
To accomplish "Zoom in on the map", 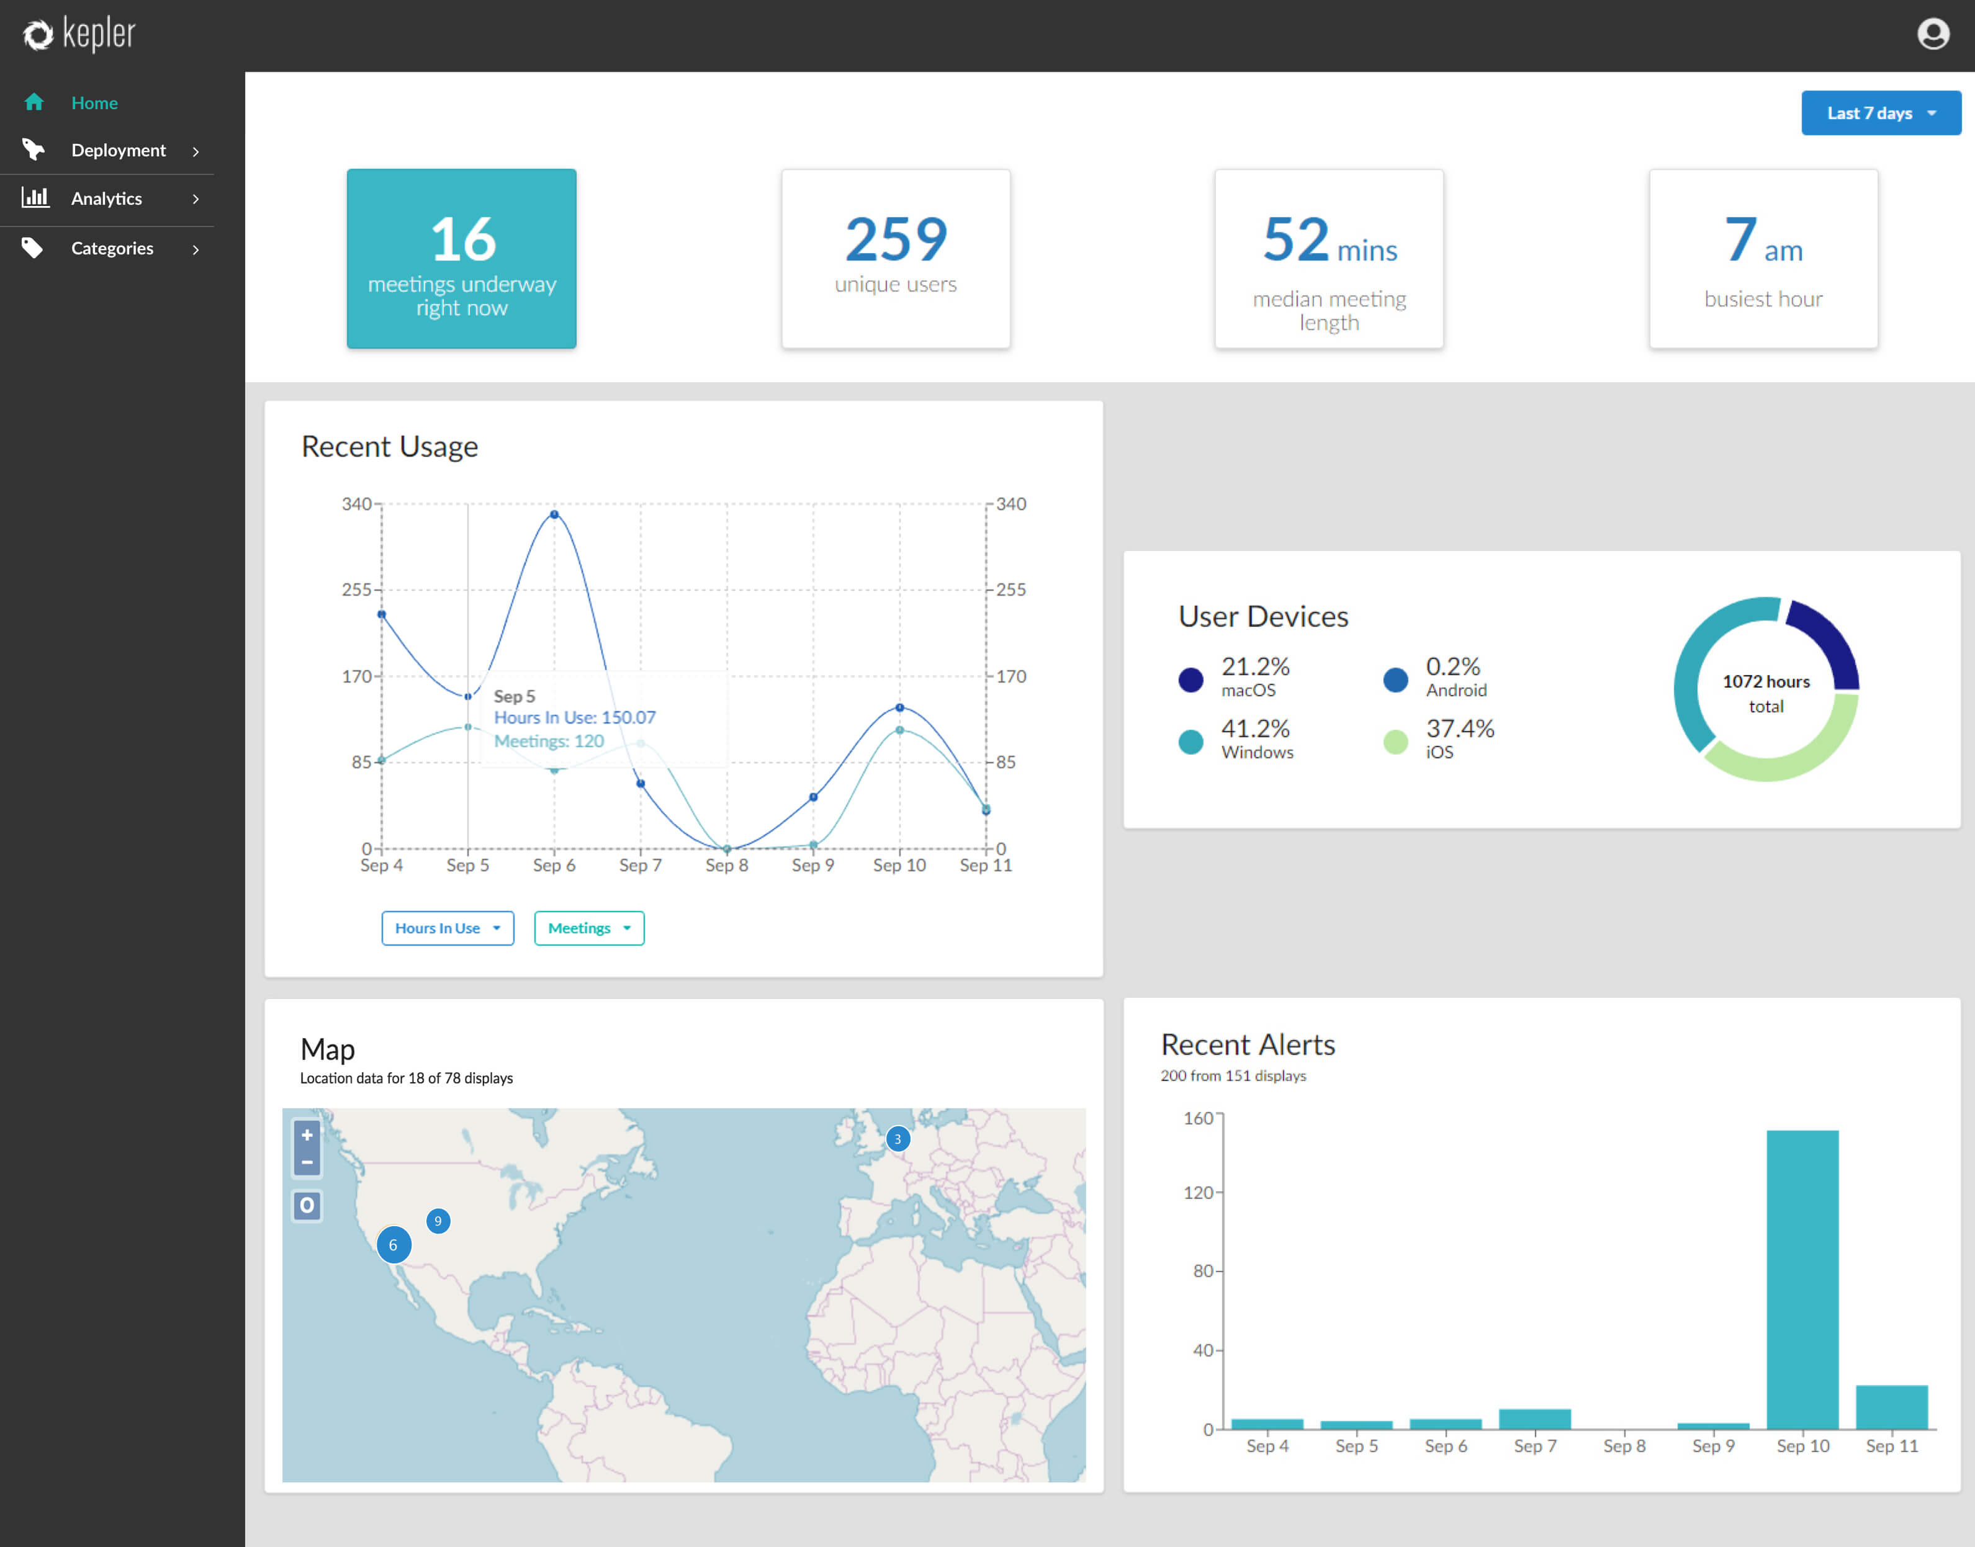I will point(307,1136).
